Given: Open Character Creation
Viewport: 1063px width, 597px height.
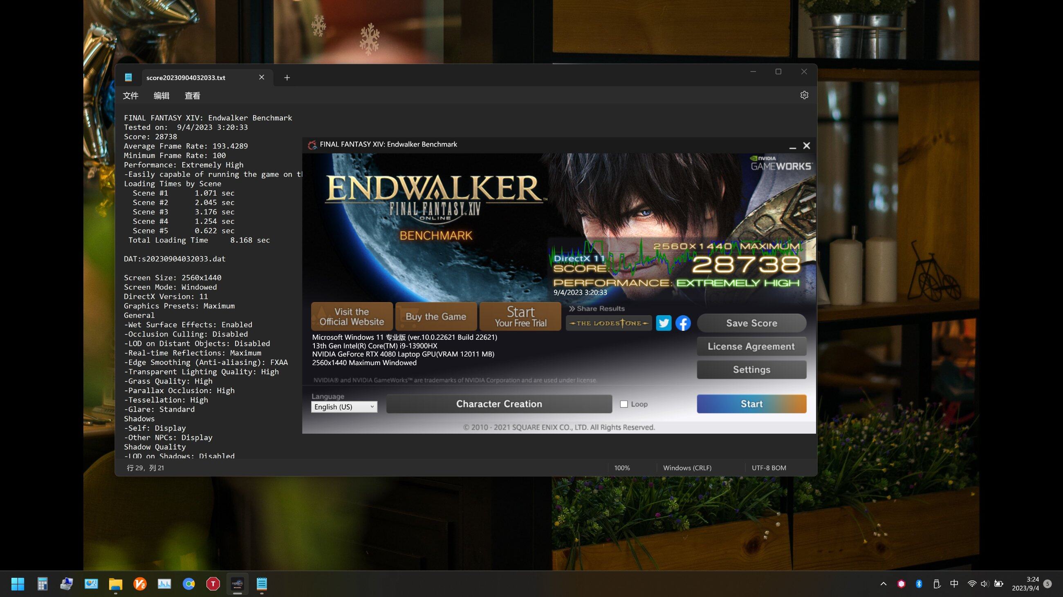Looking at the screenshot, I should [499, 404].
